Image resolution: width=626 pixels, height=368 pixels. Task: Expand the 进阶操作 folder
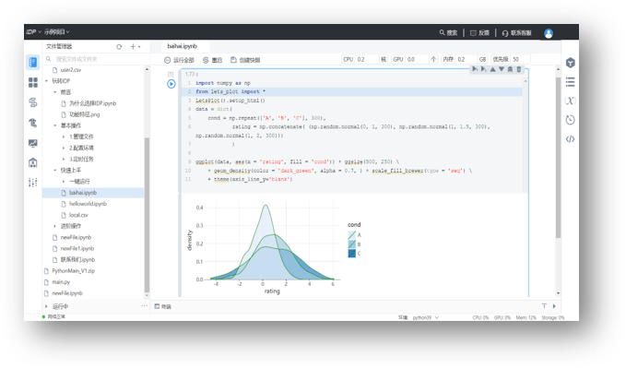55,226
